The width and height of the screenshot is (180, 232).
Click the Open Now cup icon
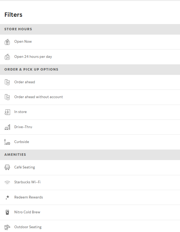7,42
